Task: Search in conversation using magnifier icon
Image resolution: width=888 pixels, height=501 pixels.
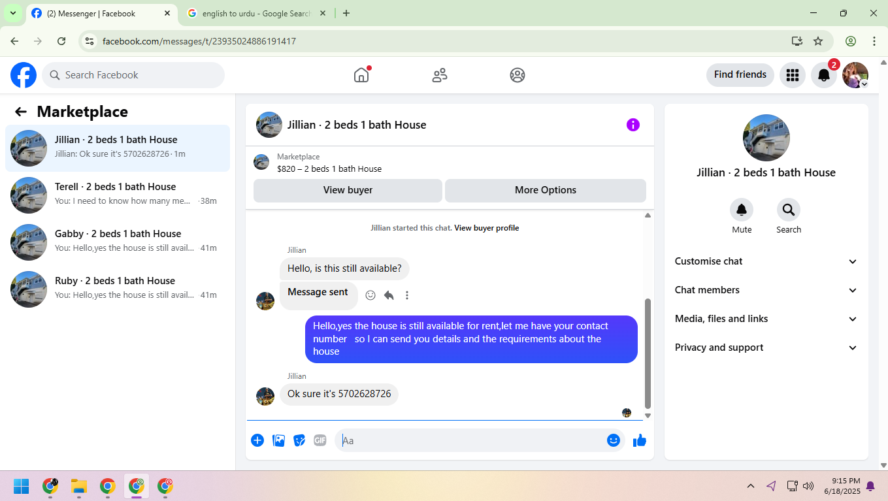Action: pyautogui.click(x=789, y=210)
